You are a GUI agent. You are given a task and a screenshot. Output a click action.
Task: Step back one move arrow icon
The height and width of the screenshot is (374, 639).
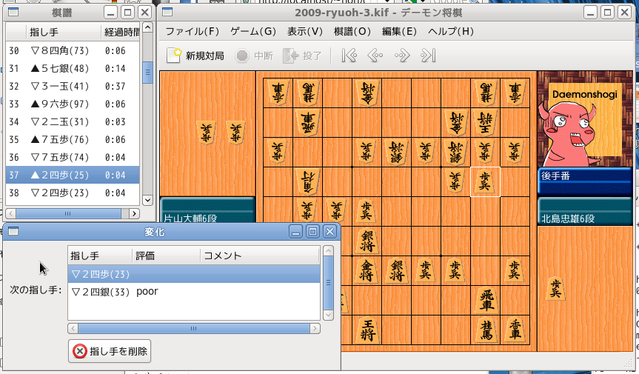375,56
